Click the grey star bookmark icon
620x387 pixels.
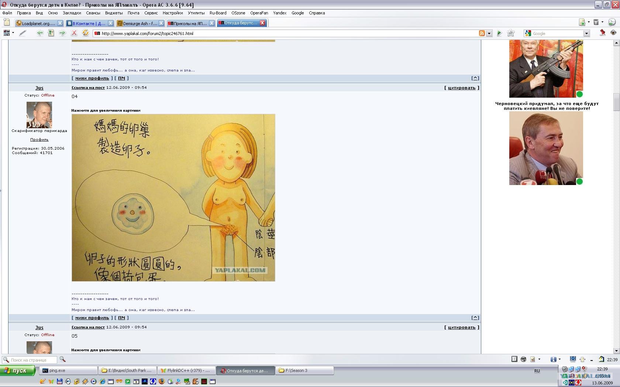click(511, 33)
